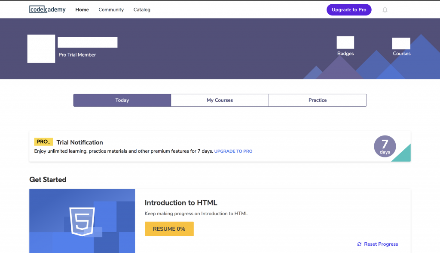Image resolution: width=440 pixels, height=253 pixels.
Task: Click the Trial Notification heading
Action: 79,142
